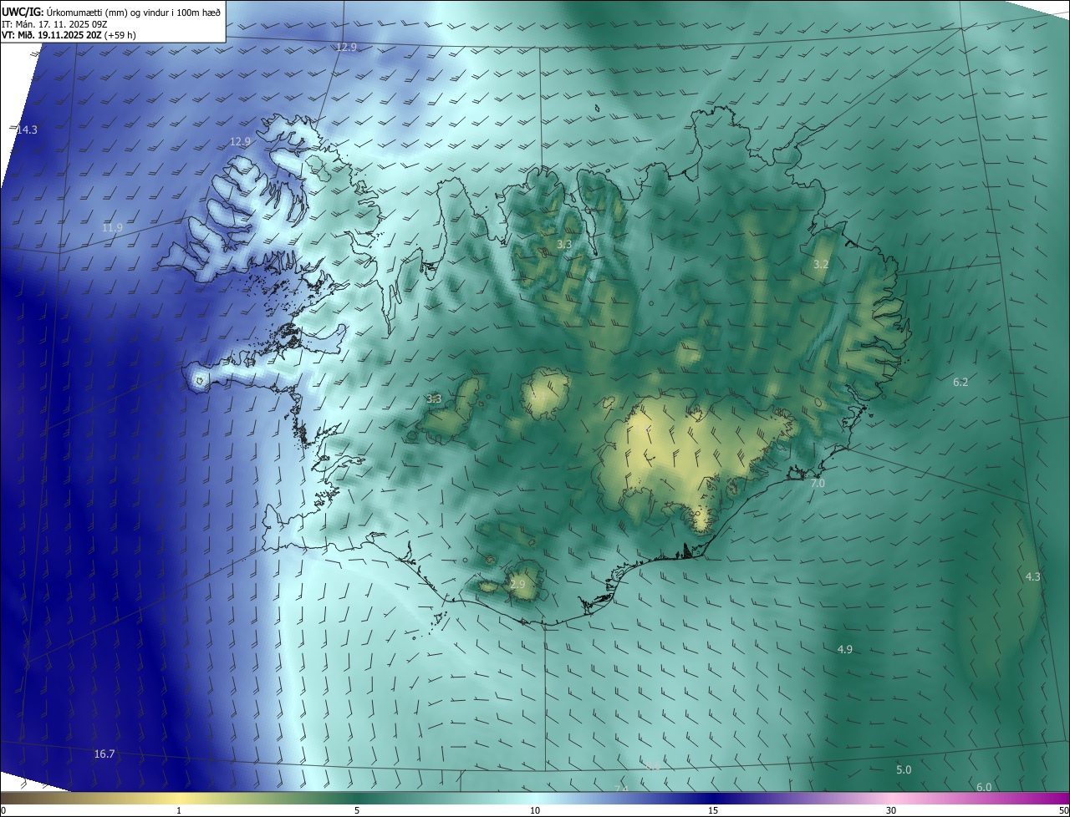Image resolution: width=1070 pixels, height=817 pixels.
Task: Click the 5 label on the color scale
Action: (357, 810)
